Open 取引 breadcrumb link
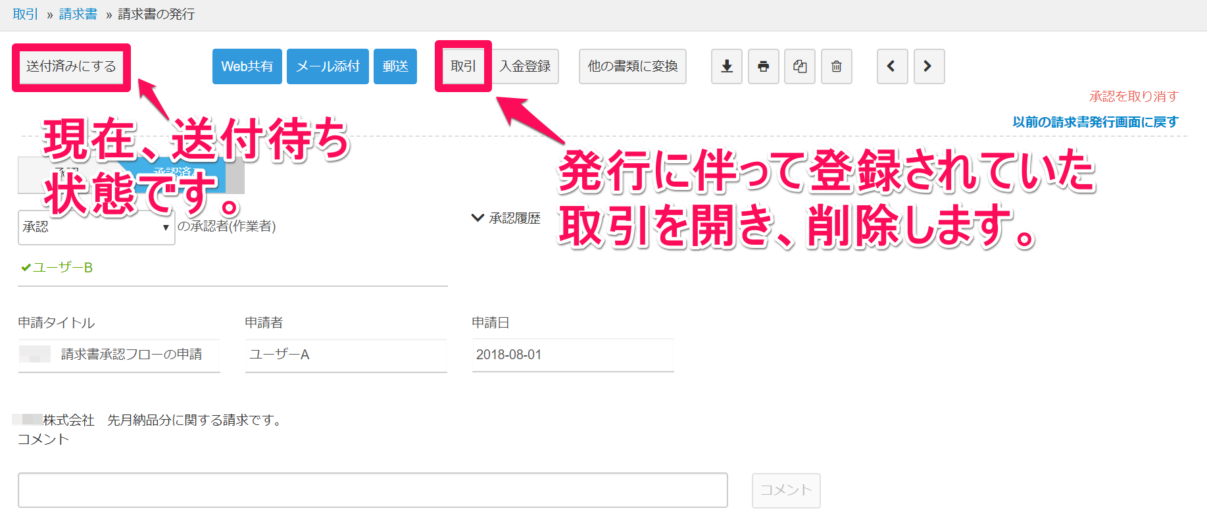Screen dimensions: 1207x525 [26, 14]
